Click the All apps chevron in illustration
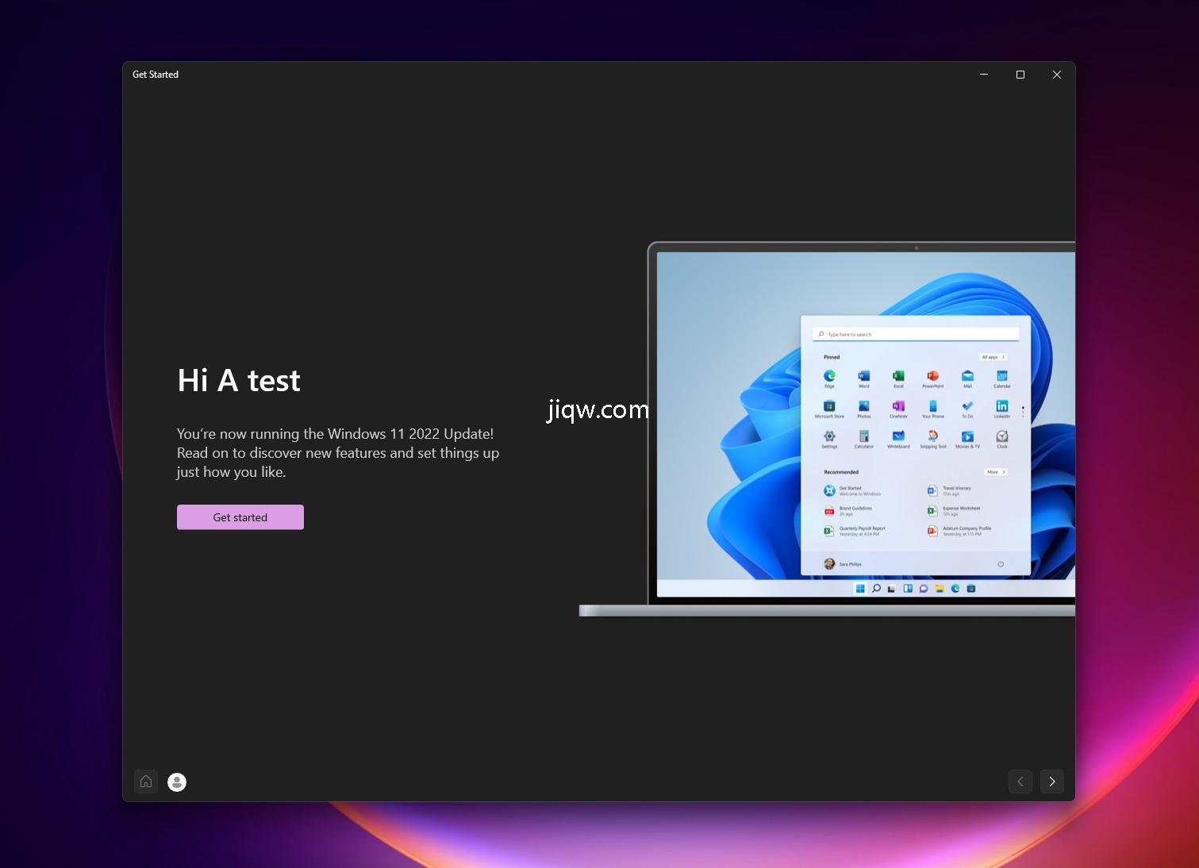Image resolution: width=1199 pixels, height=868 pixels. tap(993, 357)
